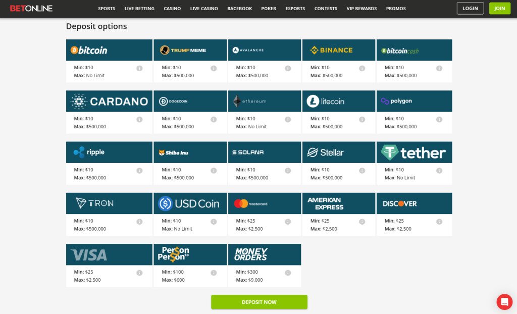View info icon for Bitcoin Cash
517x314 pixels.
[439, 68]
